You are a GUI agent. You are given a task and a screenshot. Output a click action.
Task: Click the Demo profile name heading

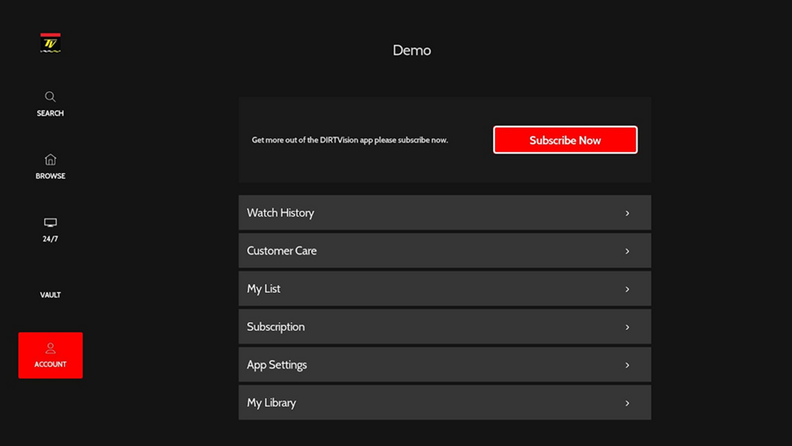point(411,50)
